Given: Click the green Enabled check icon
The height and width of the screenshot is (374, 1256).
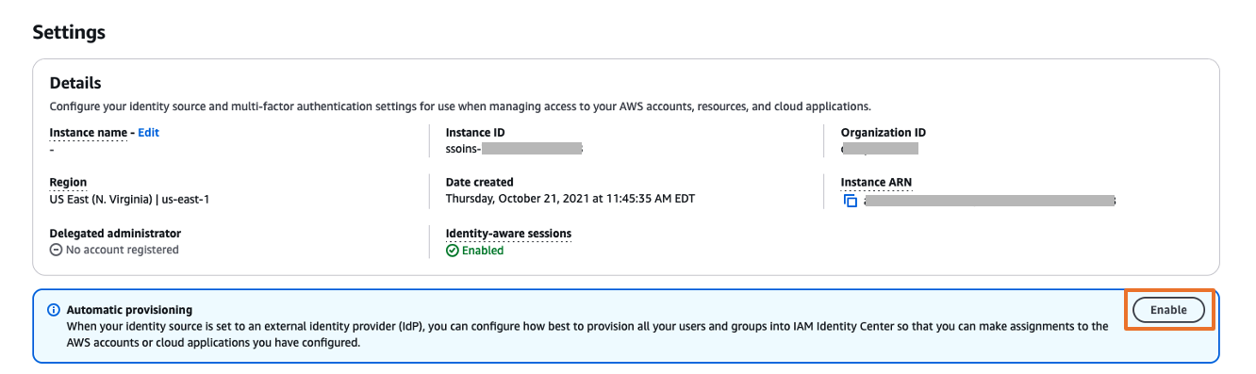Looking at the screenshot, I should click(452, 251).
